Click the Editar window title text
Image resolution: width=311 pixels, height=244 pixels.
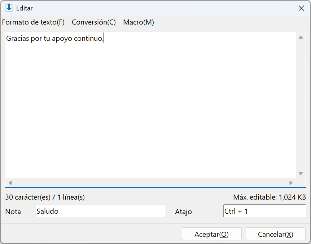pyautogui.click(x=25, y=8)
